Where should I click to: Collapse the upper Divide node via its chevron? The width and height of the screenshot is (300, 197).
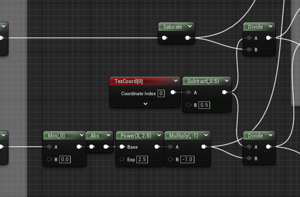coord(271,26)
